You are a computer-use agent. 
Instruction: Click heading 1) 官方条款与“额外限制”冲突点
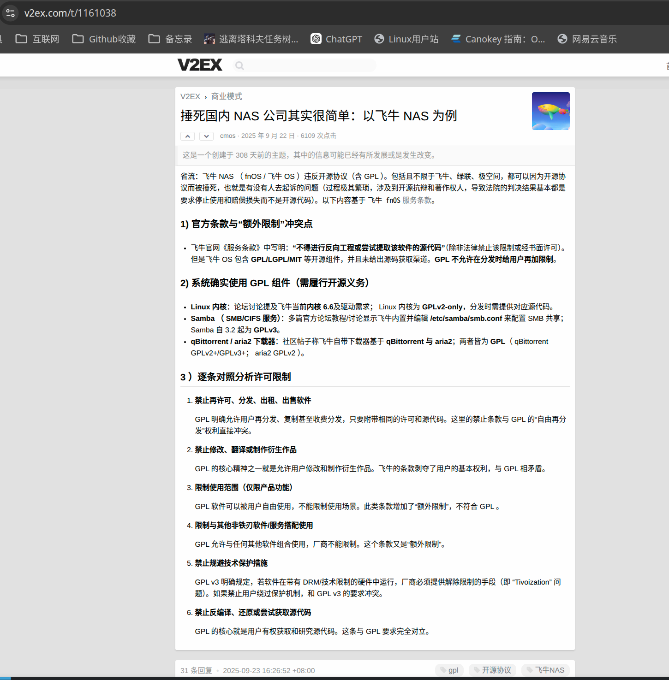(246, 224)
